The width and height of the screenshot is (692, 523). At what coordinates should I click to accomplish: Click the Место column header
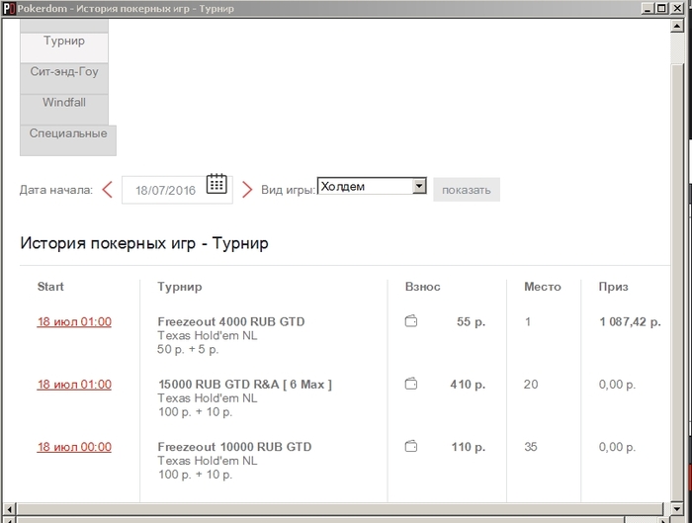(543, 287)
